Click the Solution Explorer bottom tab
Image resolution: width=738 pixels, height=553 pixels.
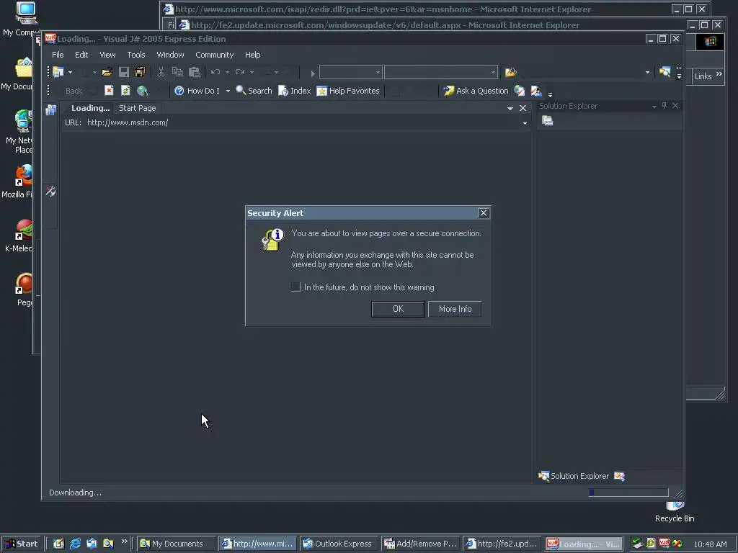tap(574, 477)
